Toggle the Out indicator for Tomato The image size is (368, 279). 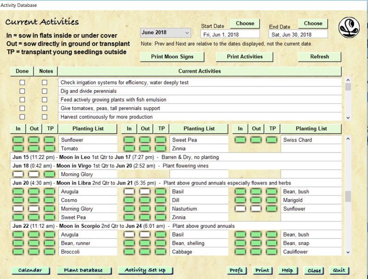34,148
